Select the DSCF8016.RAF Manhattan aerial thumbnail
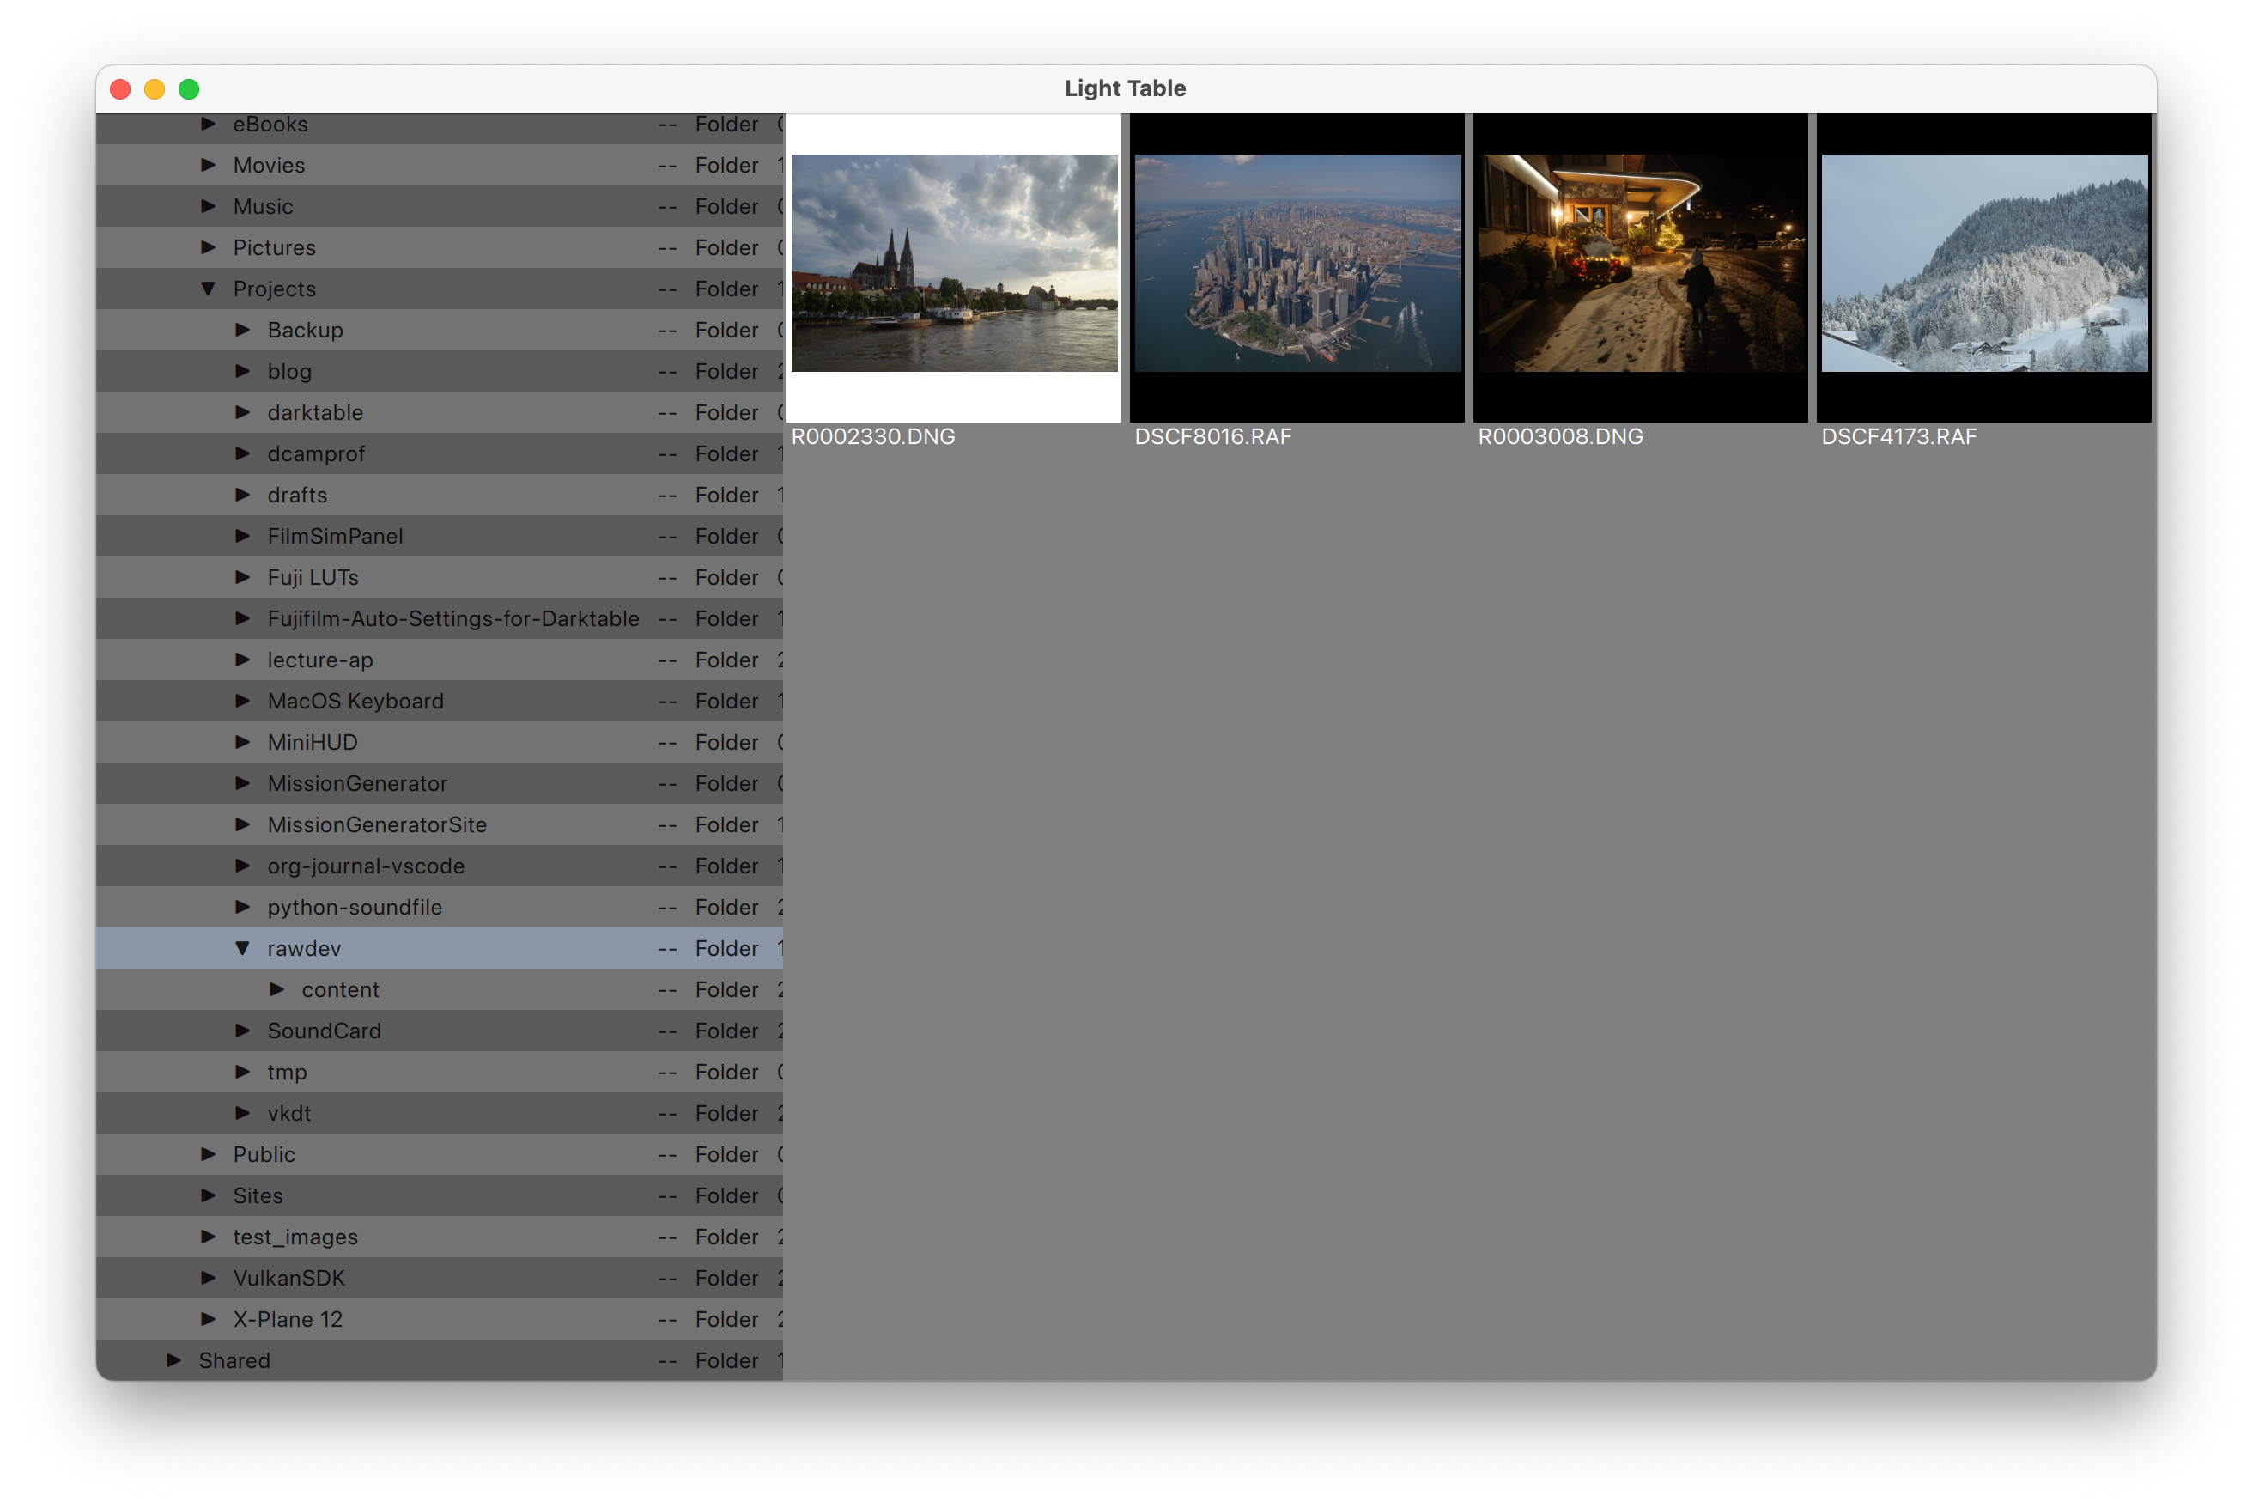This screenshot has height=1508, width=2253. pyautogui.click(x=1297, y=264)
